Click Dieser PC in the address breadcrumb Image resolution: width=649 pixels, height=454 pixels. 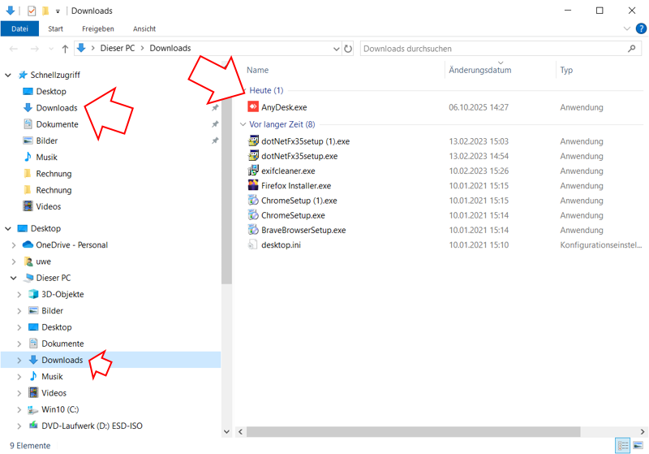tap(117, 49)
